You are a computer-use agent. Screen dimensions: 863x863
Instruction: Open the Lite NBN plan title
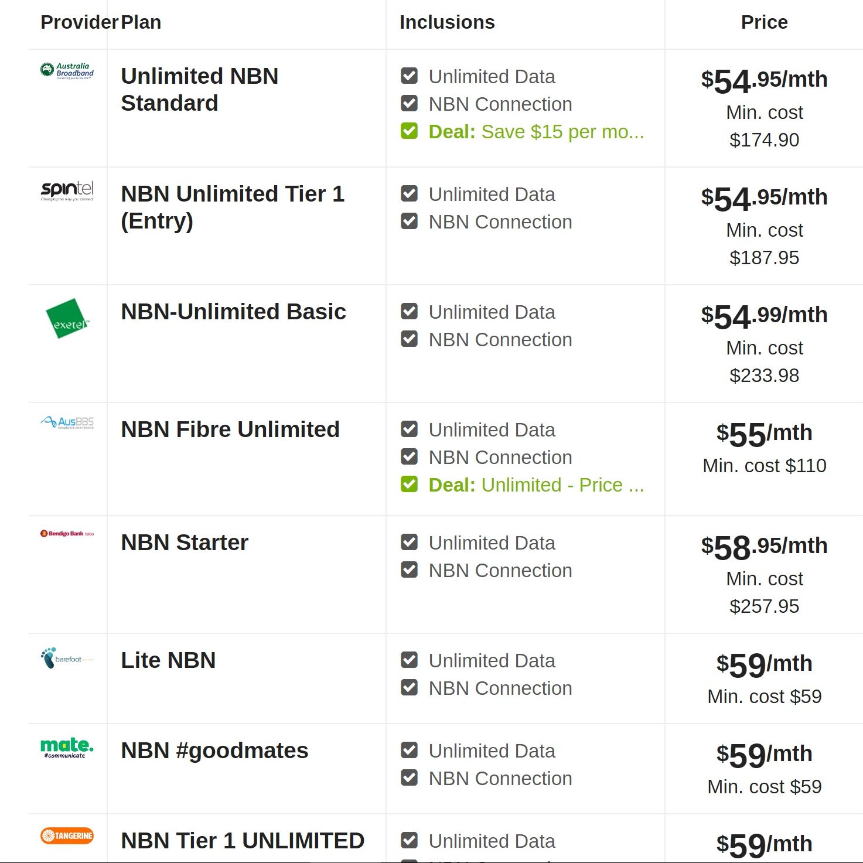tap(168, 660)
